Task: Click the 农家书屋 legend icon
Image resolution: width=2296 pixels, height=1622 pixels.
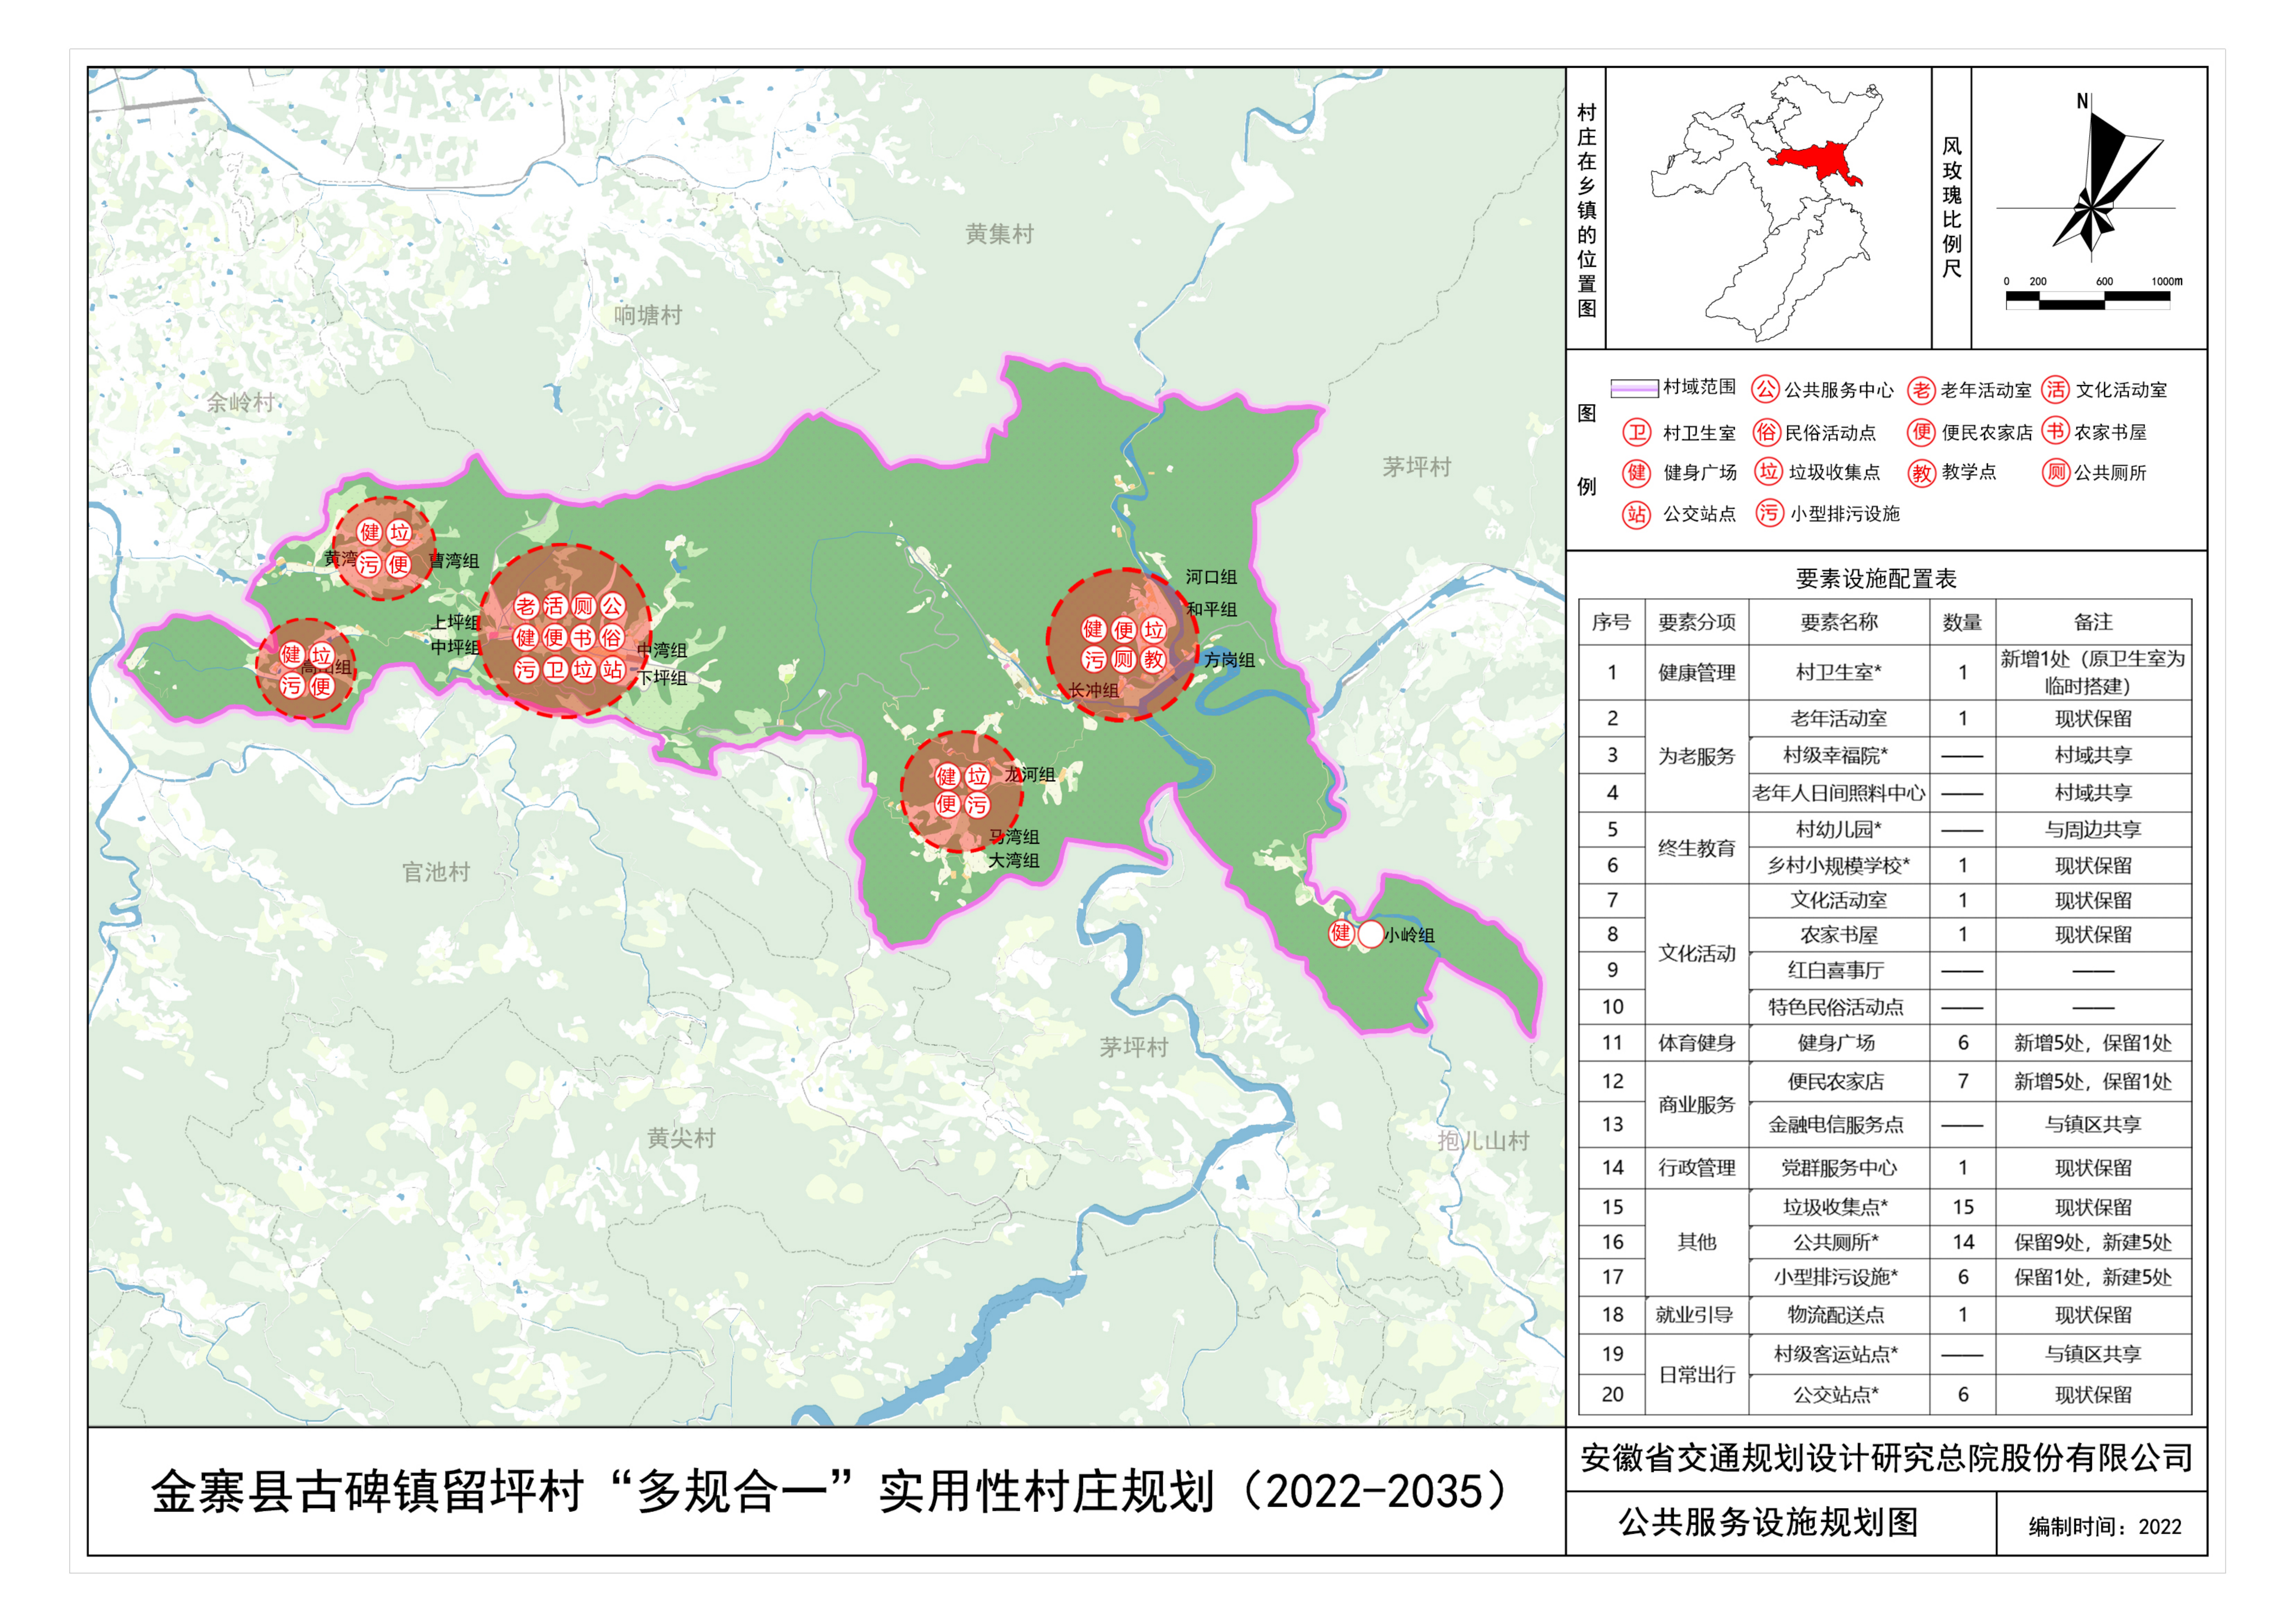Action: tap(2055, 431)
